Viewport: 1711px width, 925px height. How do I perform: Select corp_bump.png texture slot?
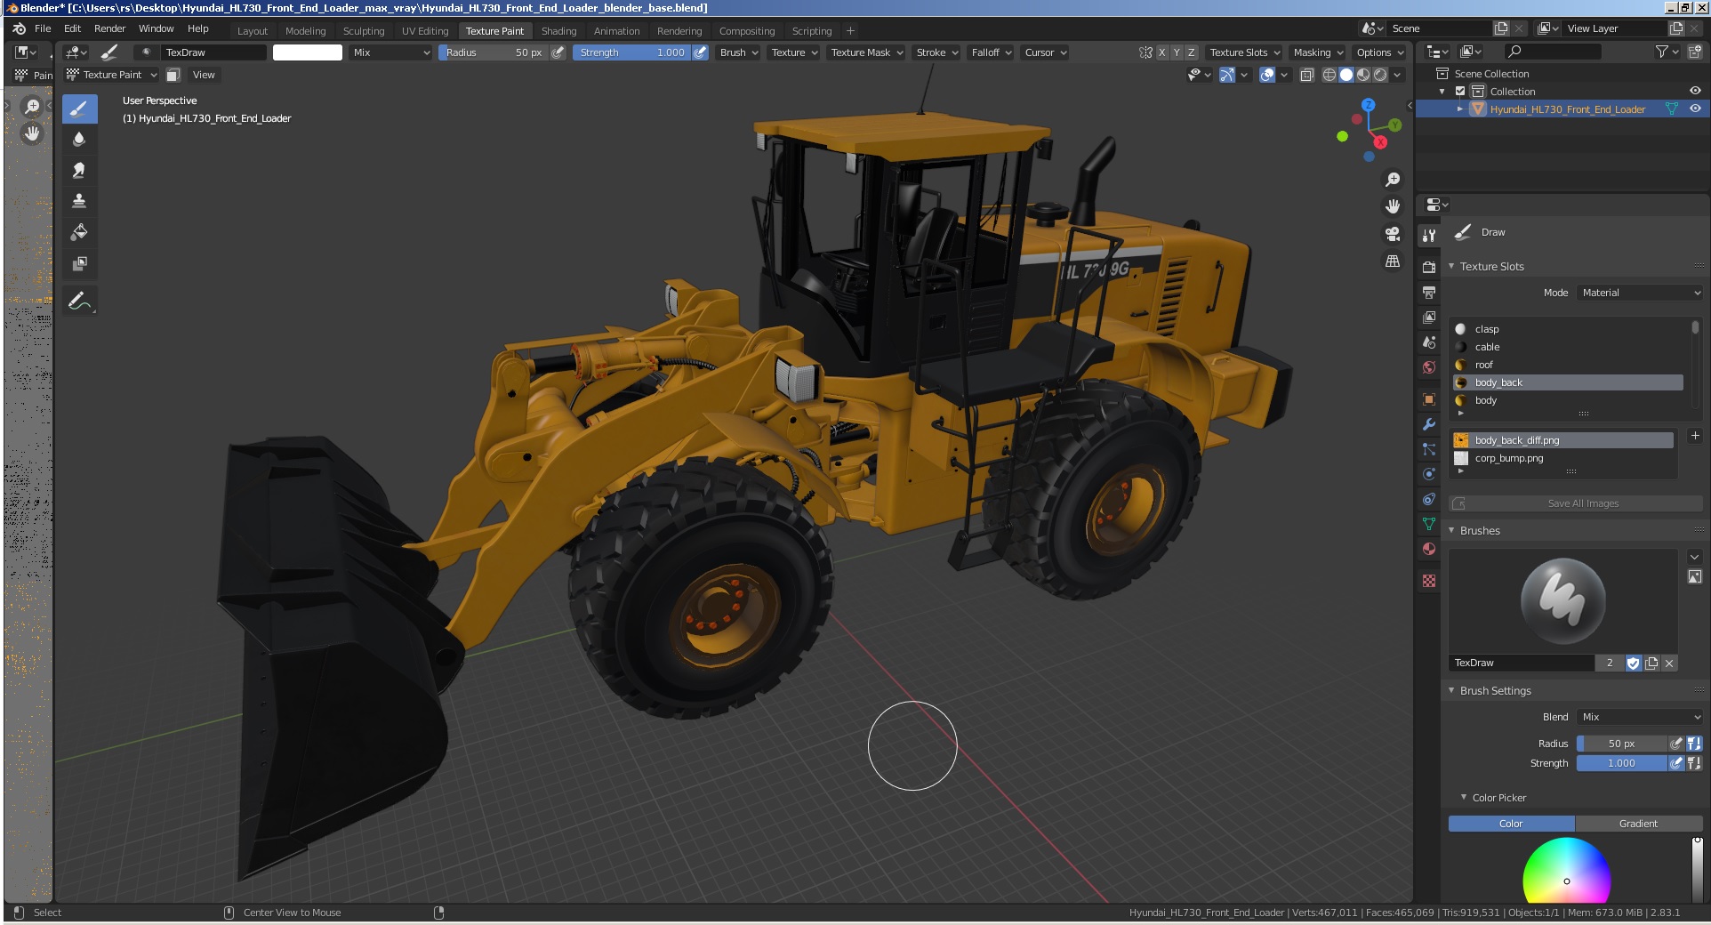[x=1562, y=458]
